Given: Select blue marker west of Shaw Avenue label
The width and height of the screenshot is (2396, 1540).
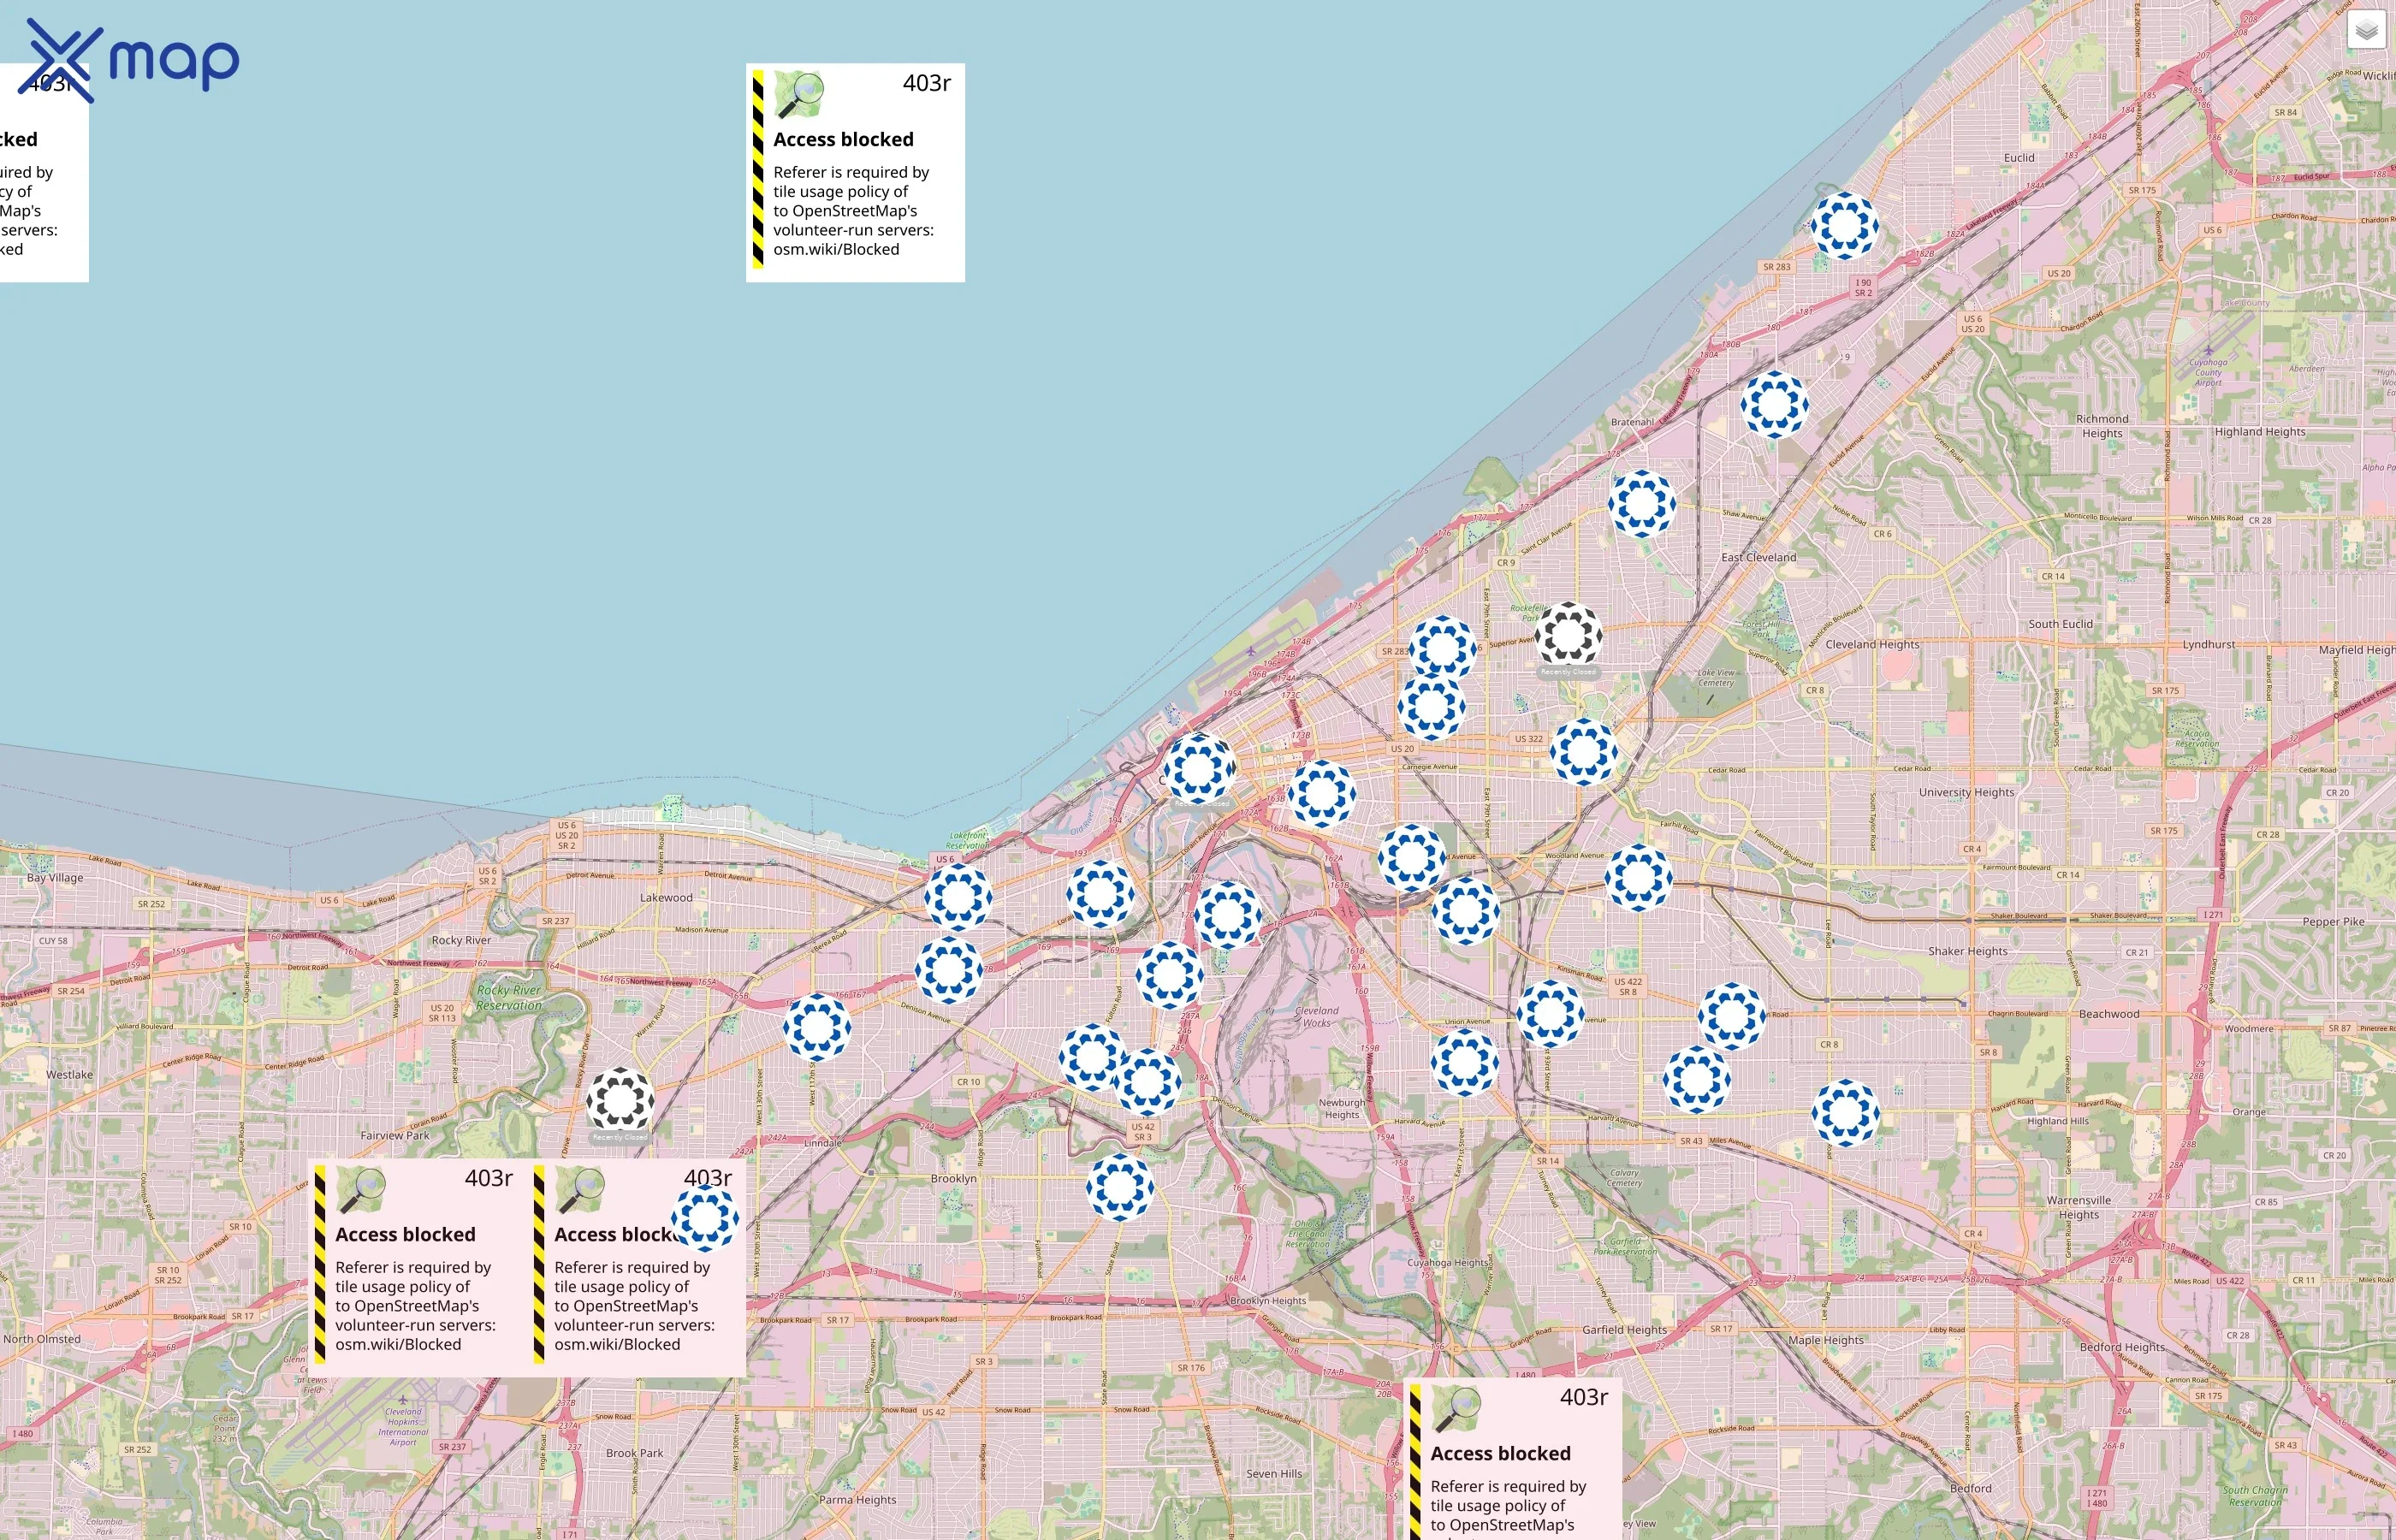Looking at the screenshot, I should (1641, 504).
